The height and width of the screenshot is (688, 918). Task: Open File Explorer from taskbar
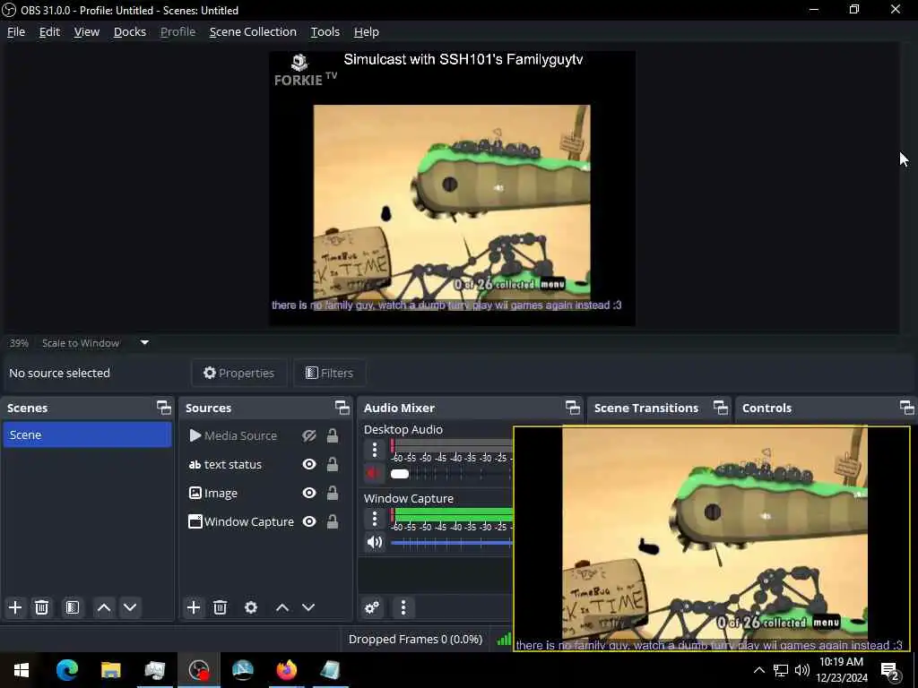coord(110,670)
